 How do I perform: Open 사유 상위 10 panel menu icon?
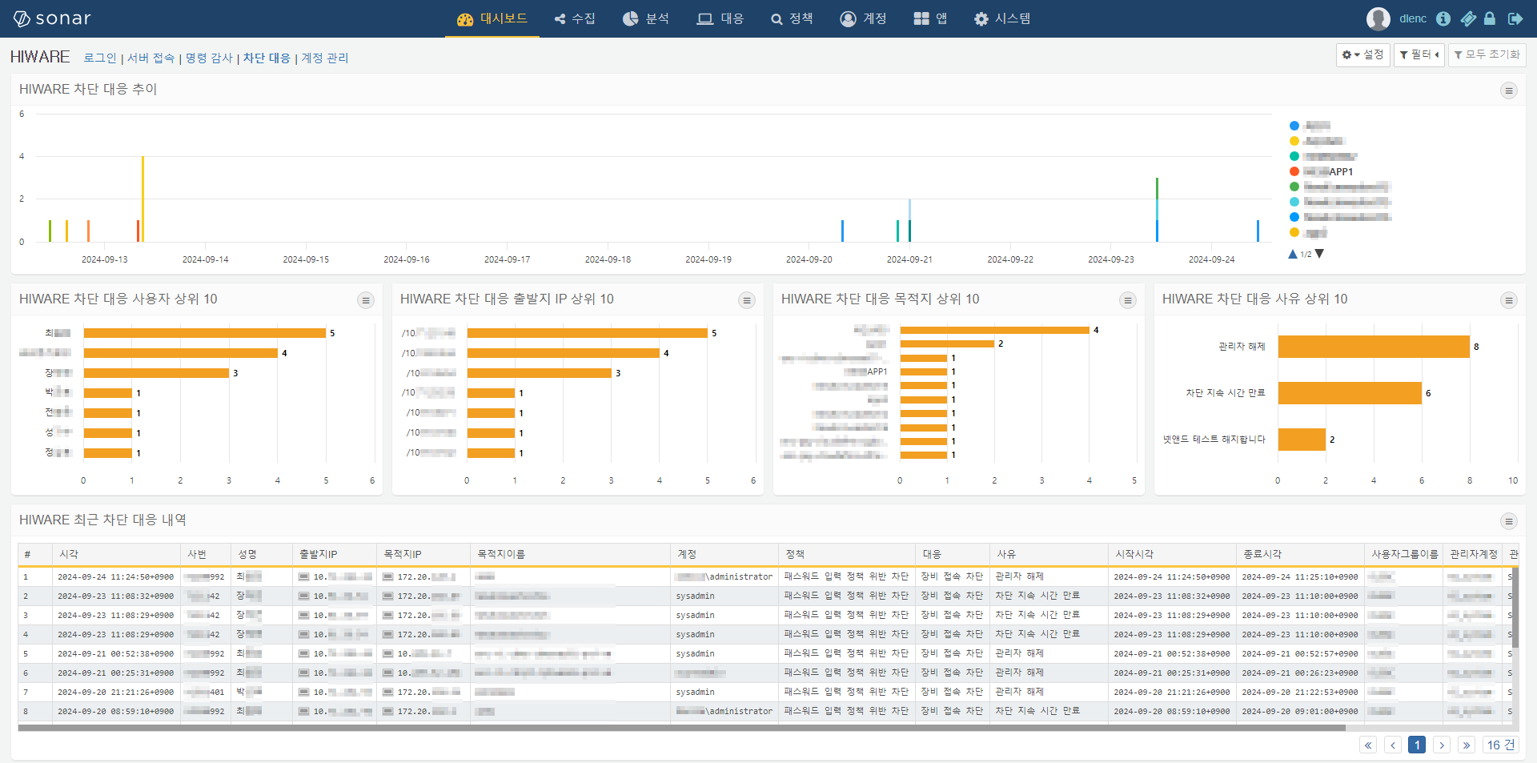[x=1508, y=300]
